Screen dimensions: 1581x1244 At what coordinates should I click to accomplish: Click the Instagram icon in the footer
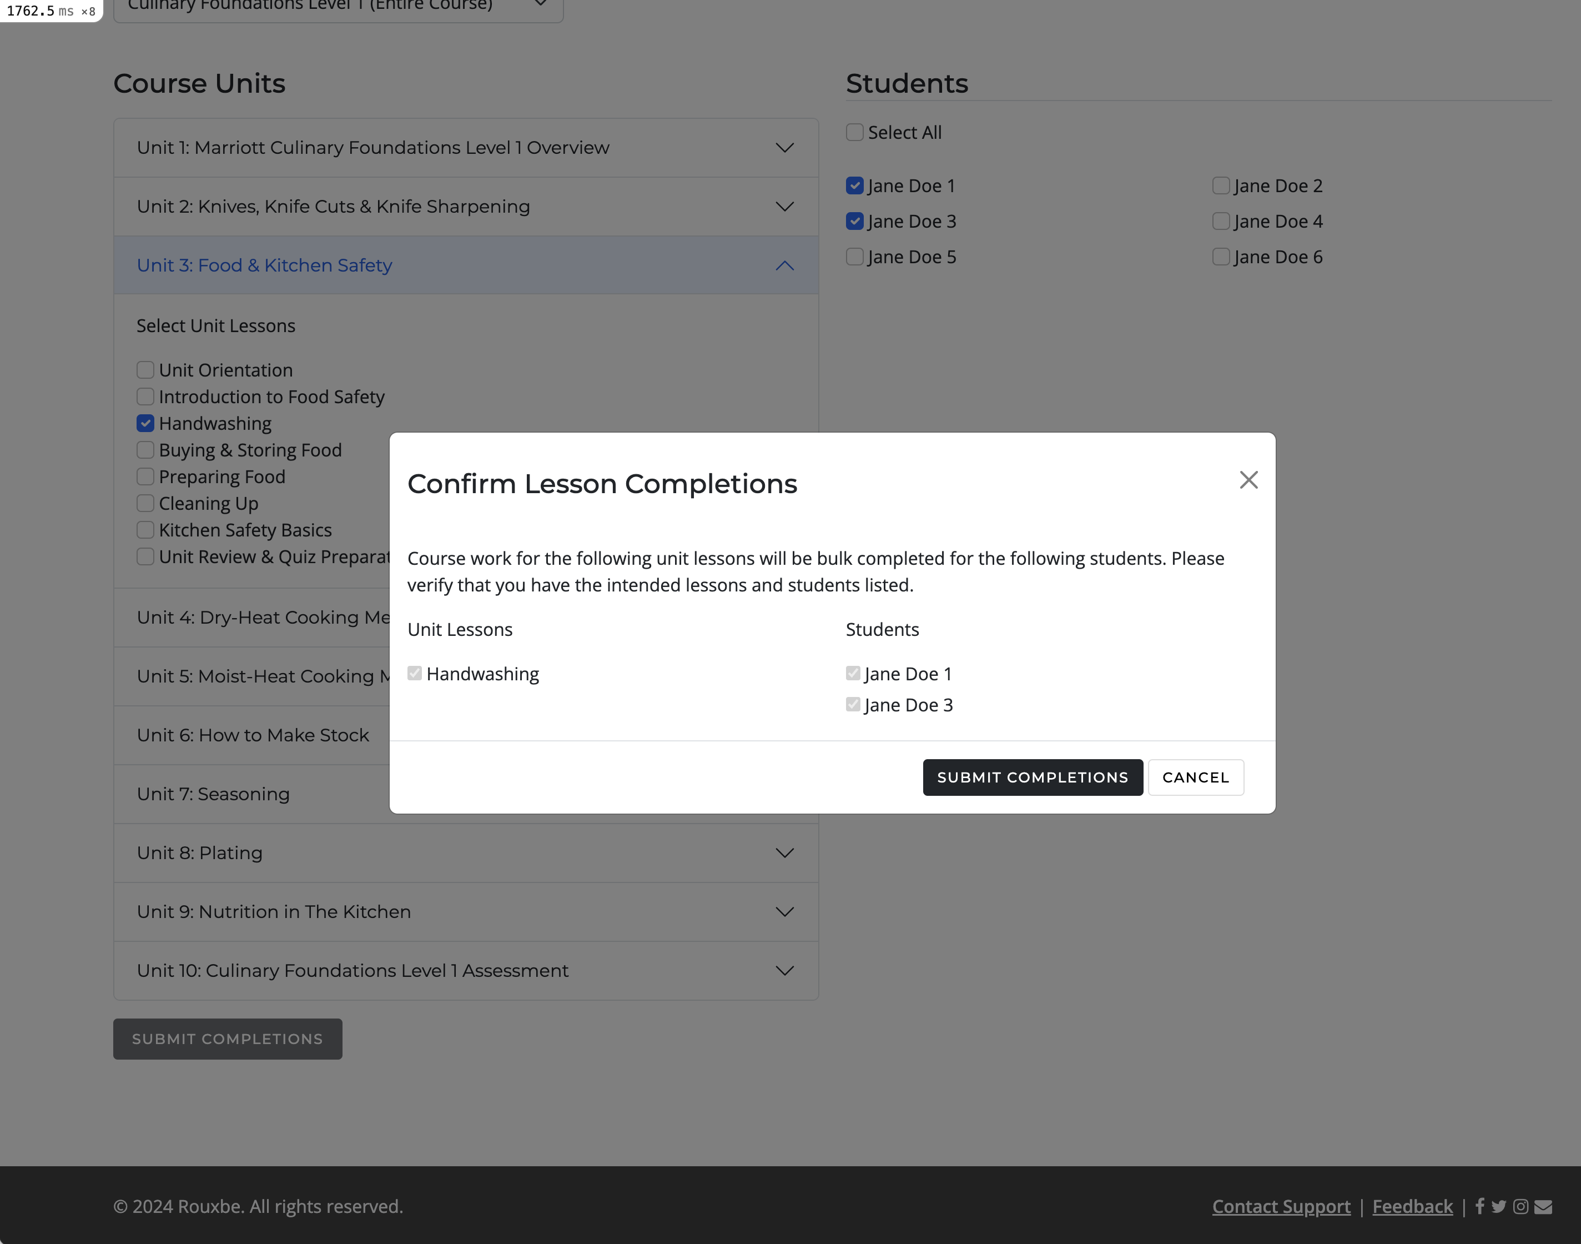coord(1521,1206)
